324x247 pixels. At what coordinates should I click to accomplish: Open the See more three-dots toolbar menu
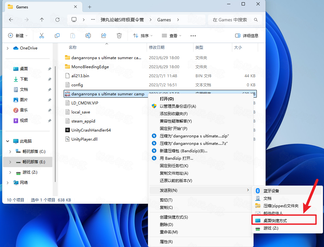193,36
